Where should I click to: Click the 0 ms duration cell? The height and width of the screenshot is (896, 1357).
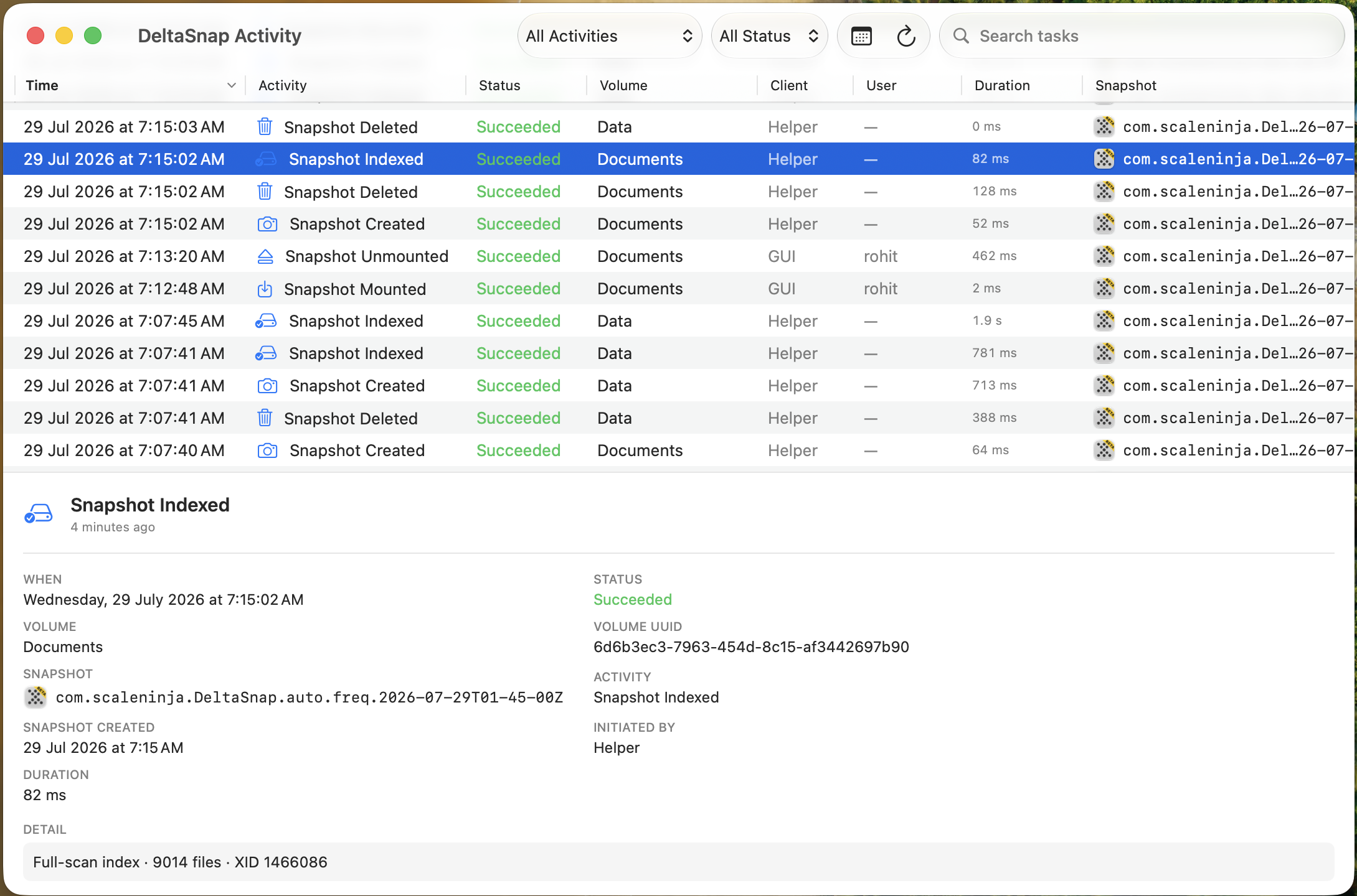point(986,127)
